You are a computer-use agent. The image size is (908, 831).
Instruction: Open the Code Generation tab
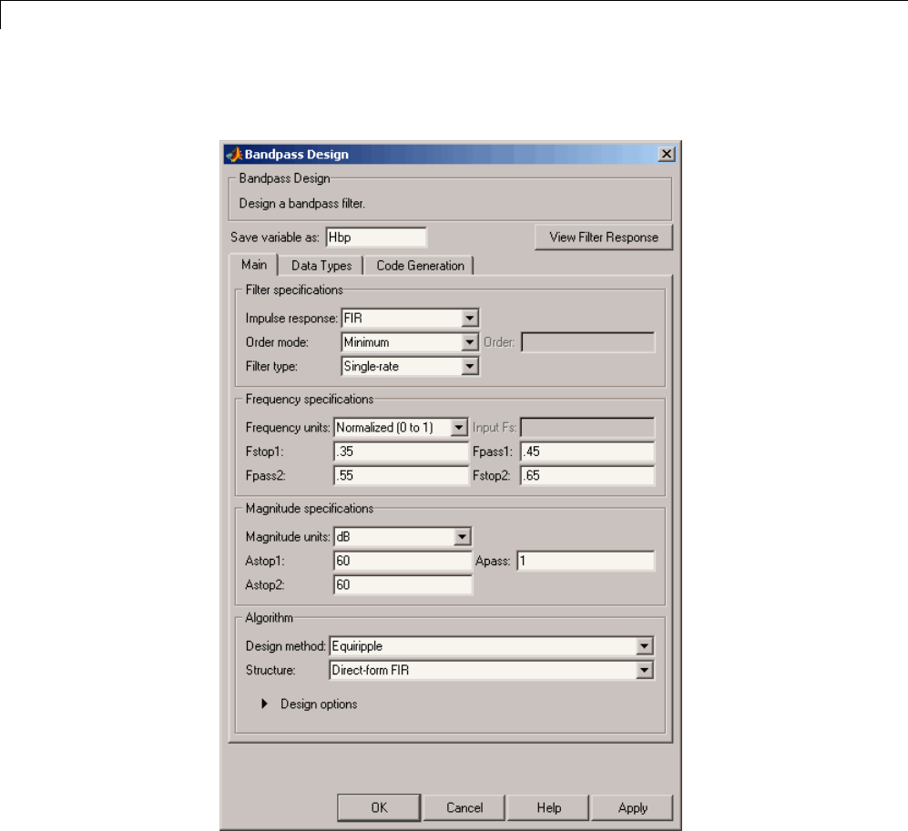tap(421, 266)
